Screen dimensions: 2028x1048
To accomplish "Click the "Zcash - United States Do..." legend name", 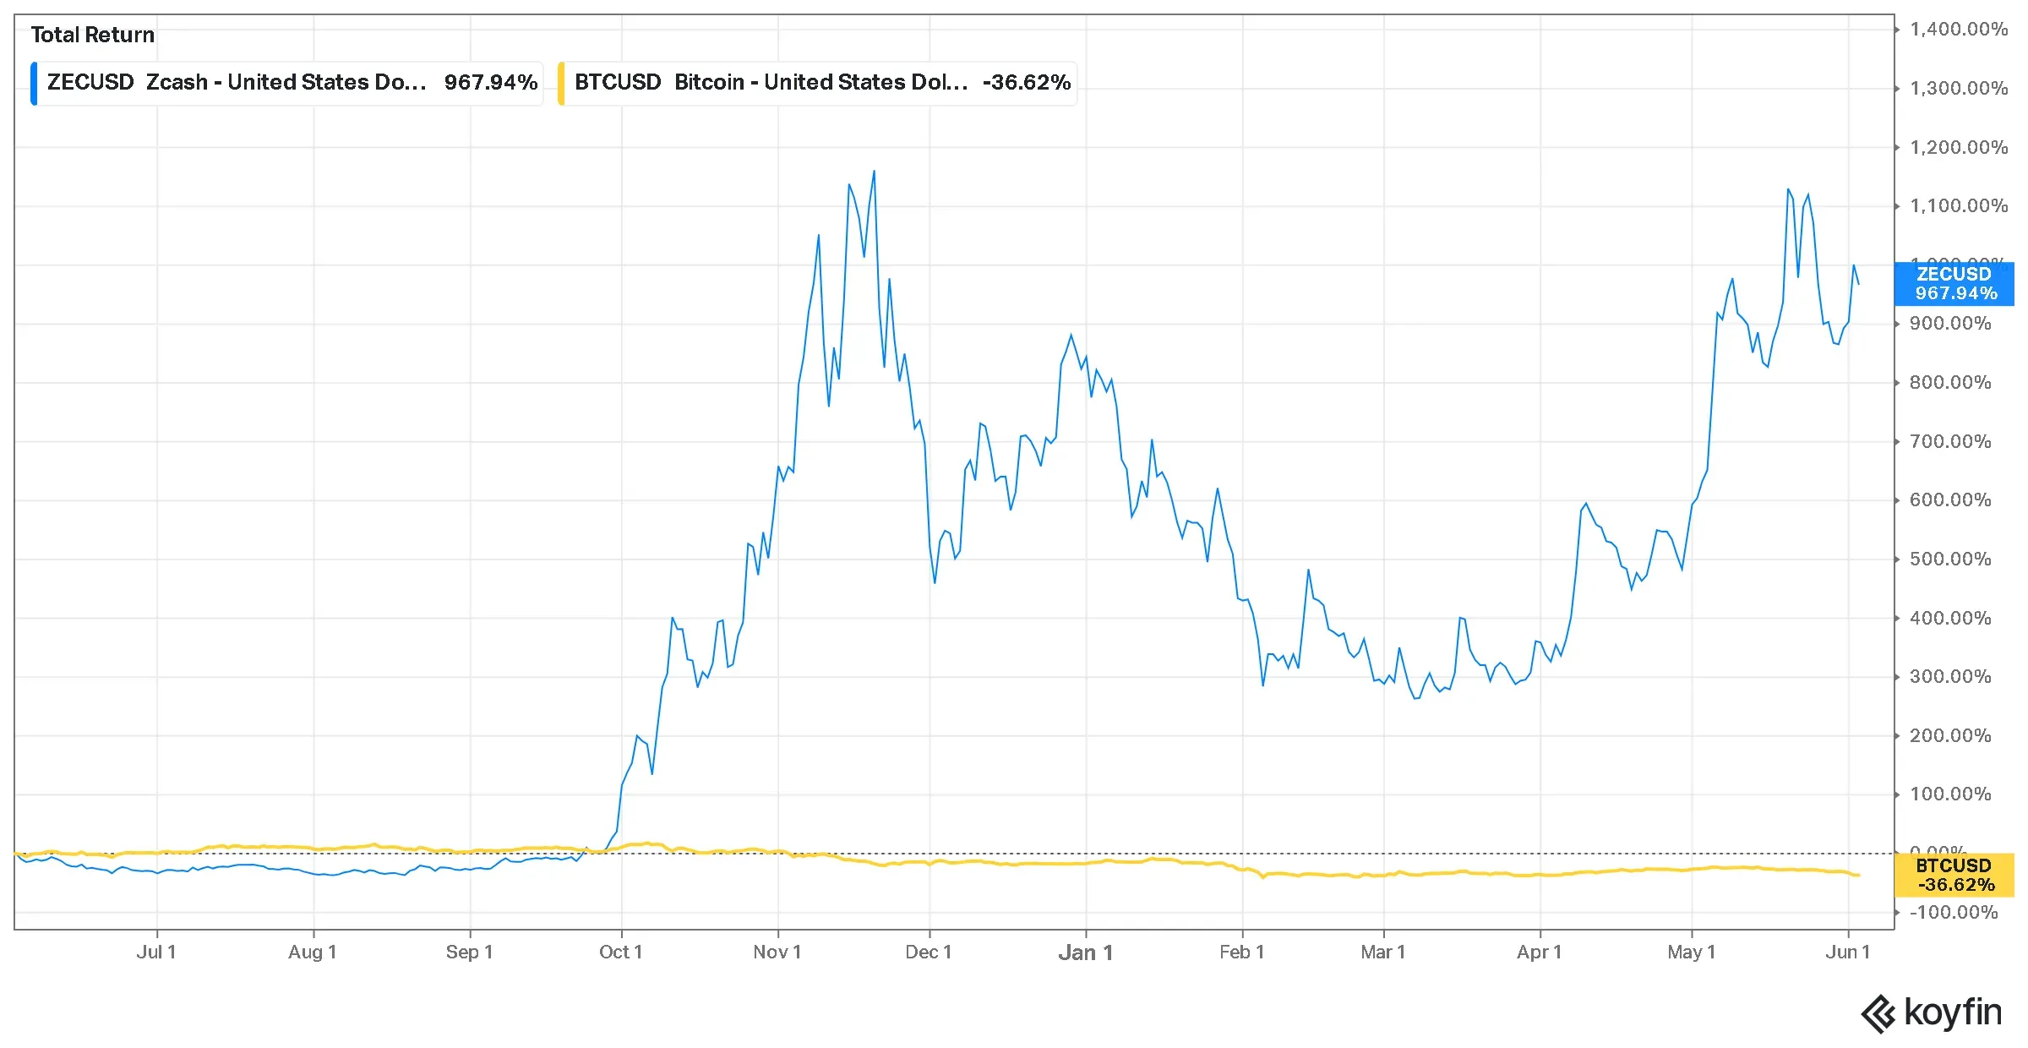I will [x=286, y=82].
